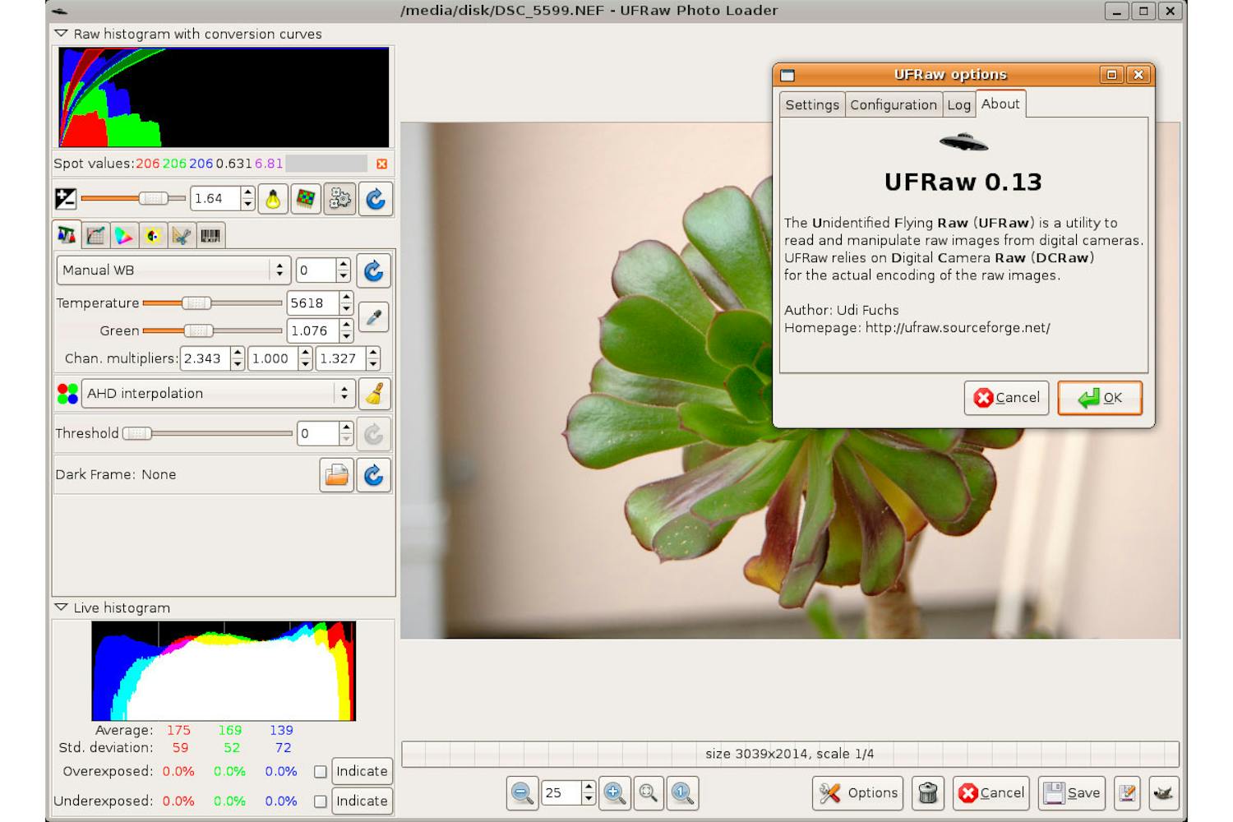Collapse the Raw histogram section

point(61,34)
